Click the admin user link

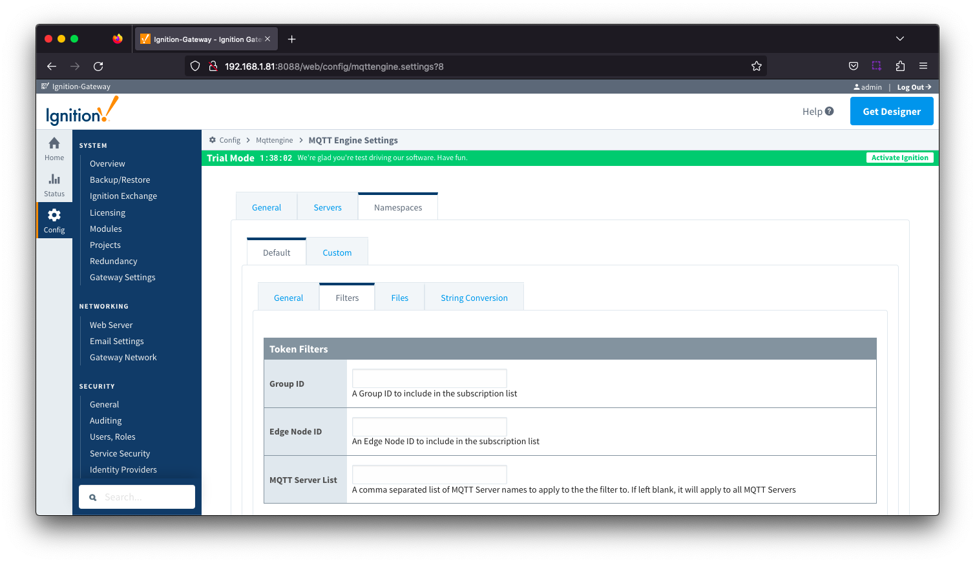868,87
